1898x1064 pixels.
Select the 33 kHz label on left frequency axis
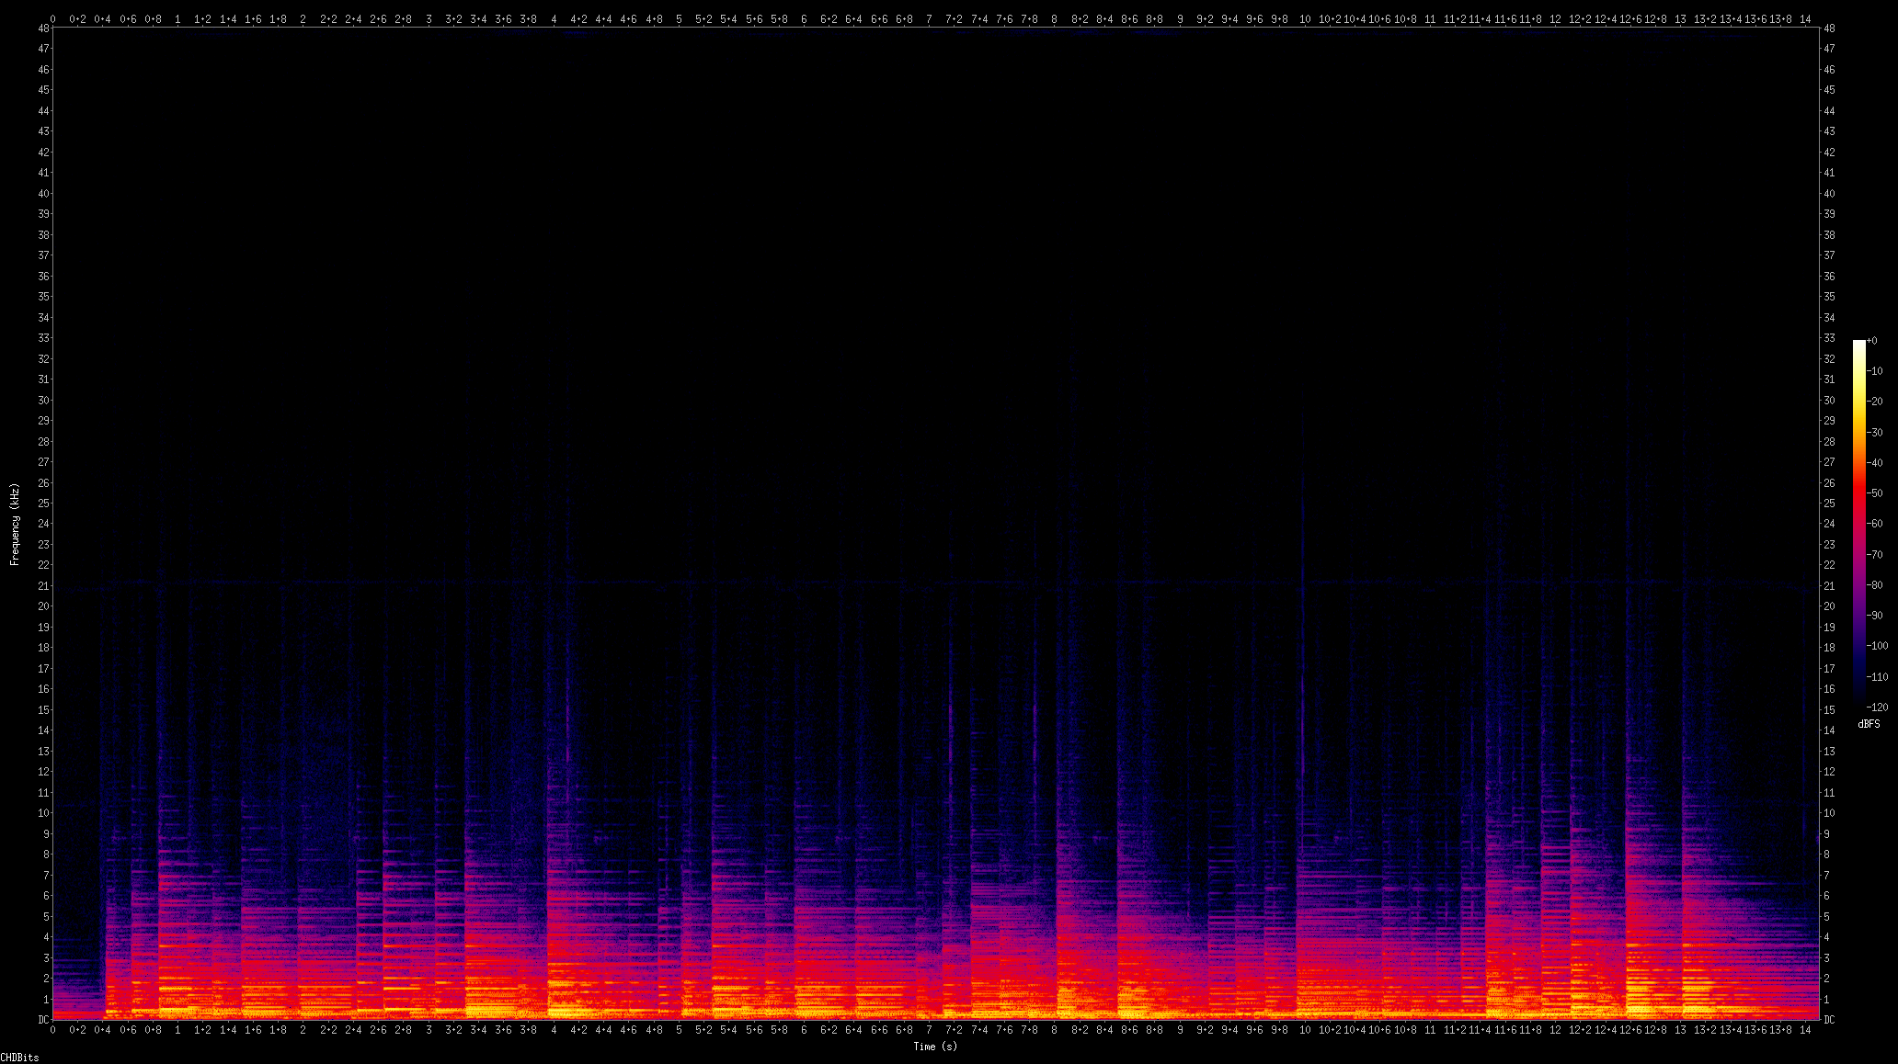coord(43,338)
